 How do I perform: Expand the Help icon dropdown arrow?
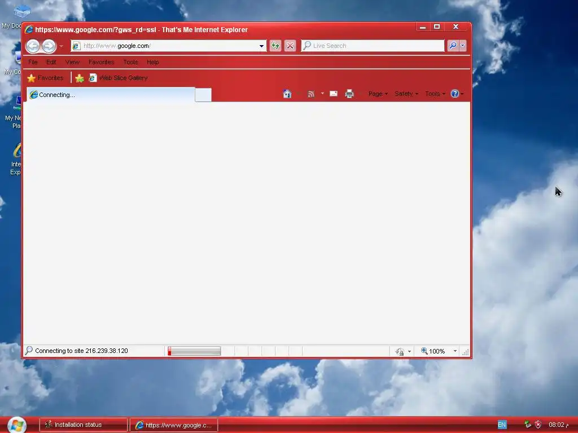(x=462, y=94)
